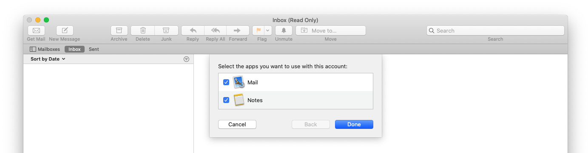This screenshot has height=153, width=588.
Task: Uncheck the Mail app checkbox
Action: pyautogui.click(x=226, y=82)
